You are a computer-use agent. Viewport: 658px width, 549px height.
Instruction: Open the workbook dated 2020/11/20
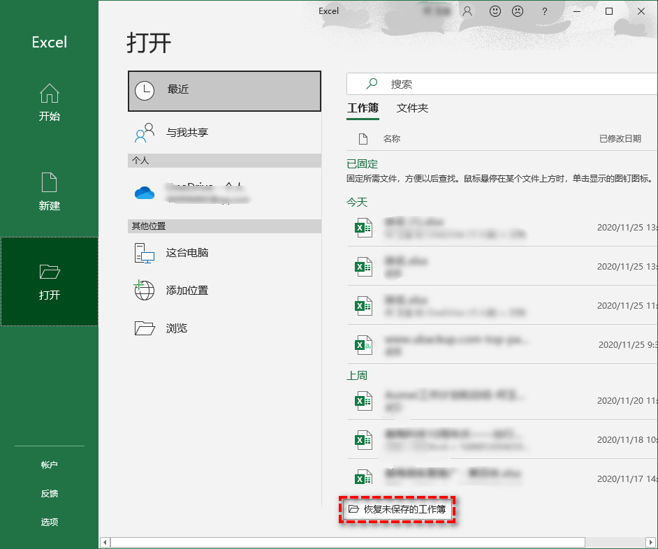click(502, 401)
